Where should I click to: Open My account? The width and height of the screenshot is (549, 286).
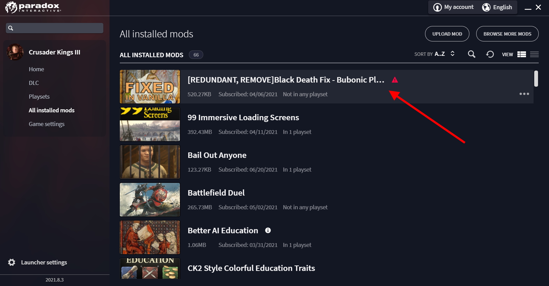pos(454,7)
